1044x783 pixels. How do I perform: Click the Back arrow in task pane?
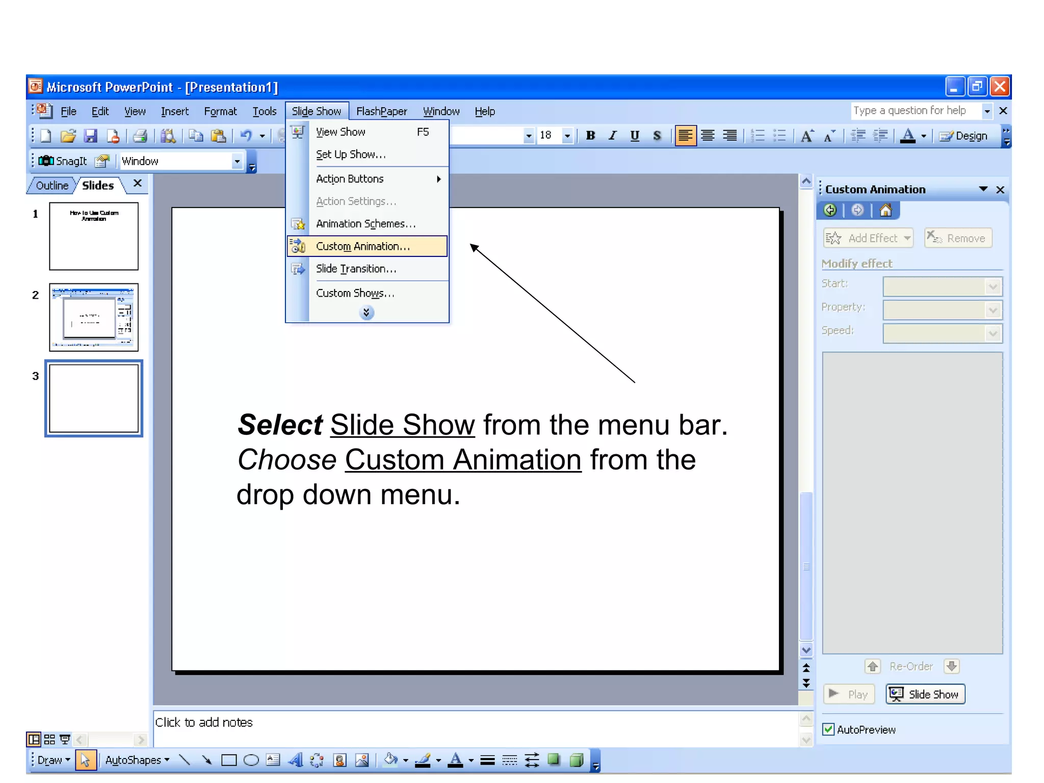(x=830, y=210)
